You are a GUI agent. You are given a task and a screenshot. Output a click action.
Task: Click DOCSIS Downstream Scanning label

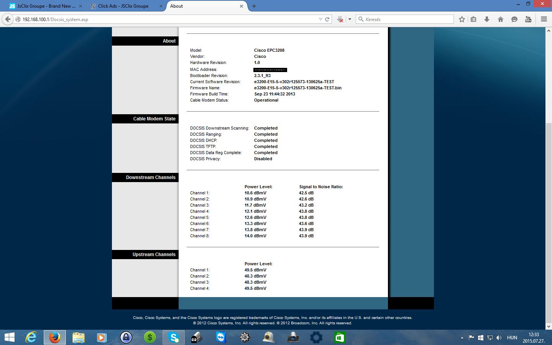[219, 128]
